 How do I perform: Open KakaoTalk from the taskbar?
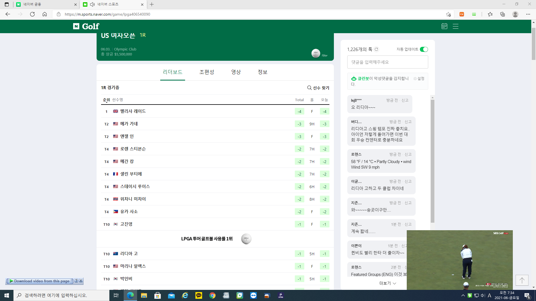tap(199, 295)
